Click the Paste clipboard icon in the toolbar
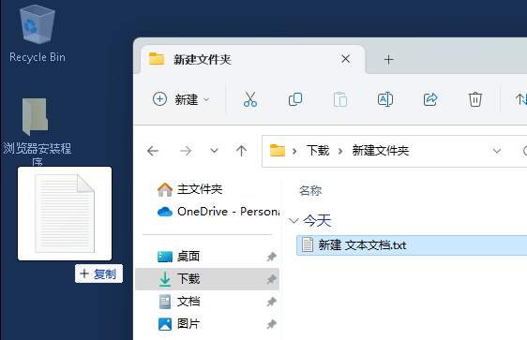 click(340, 99)
